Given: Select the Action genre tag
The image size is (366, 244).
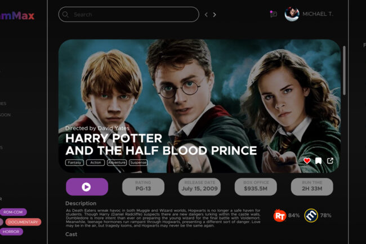Looking at the screenshot, I should click(96, 162).
